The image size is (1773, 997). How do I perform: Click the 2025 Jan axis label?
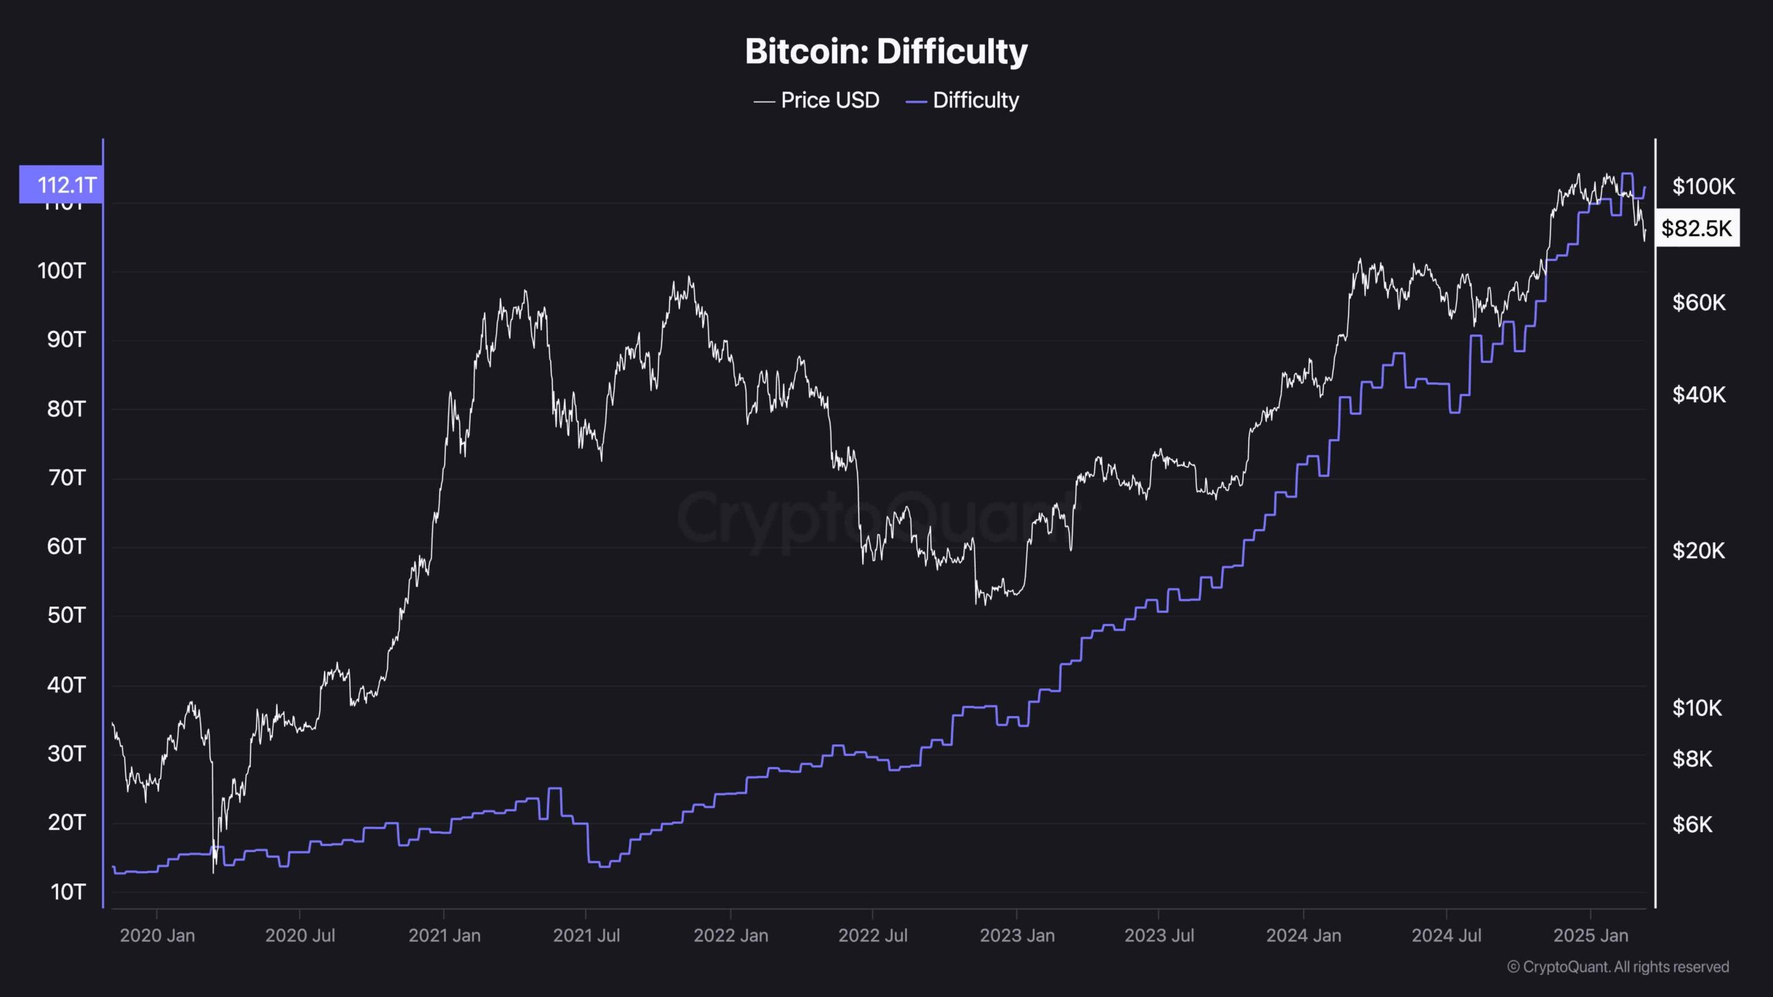tap(1590, 935)
